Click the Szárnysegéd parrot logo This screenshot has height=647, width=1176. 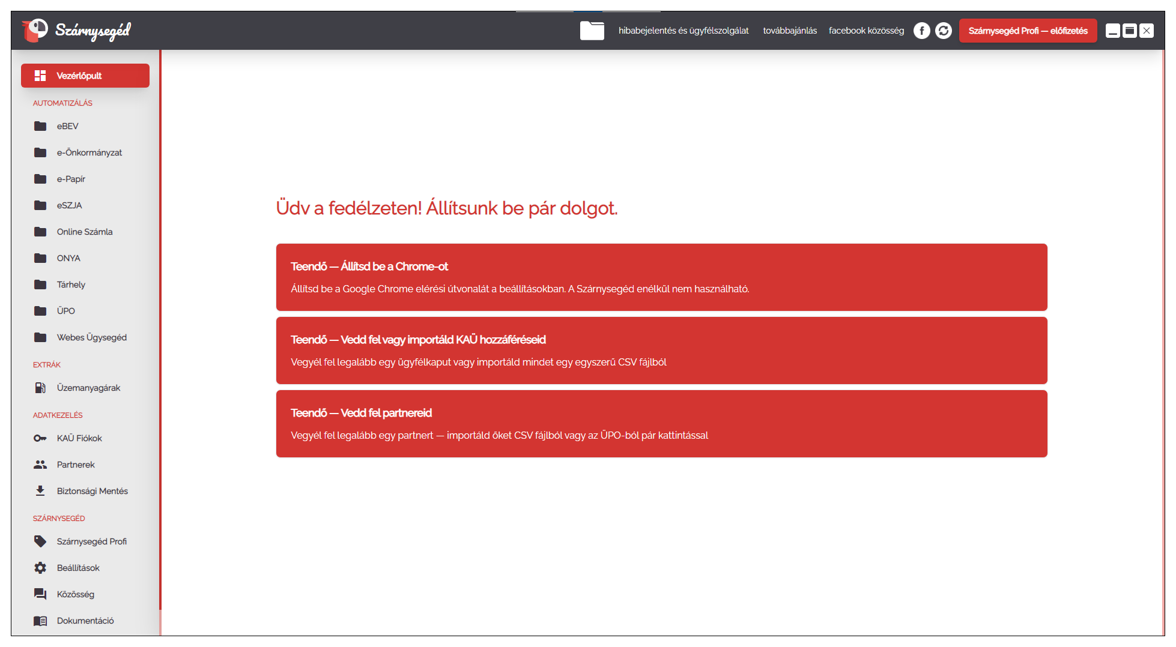pyautogui.click(x=35, y=30)
